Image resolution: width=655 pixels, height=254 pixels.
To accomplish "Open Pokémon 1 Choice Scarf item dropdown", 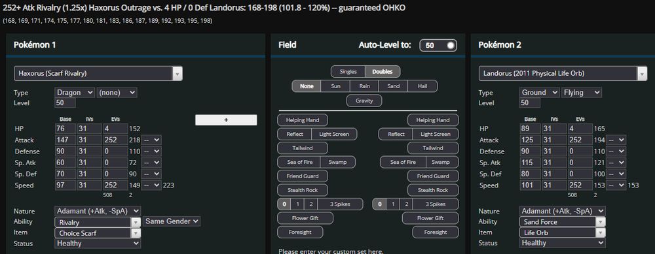I will point(98,233).
